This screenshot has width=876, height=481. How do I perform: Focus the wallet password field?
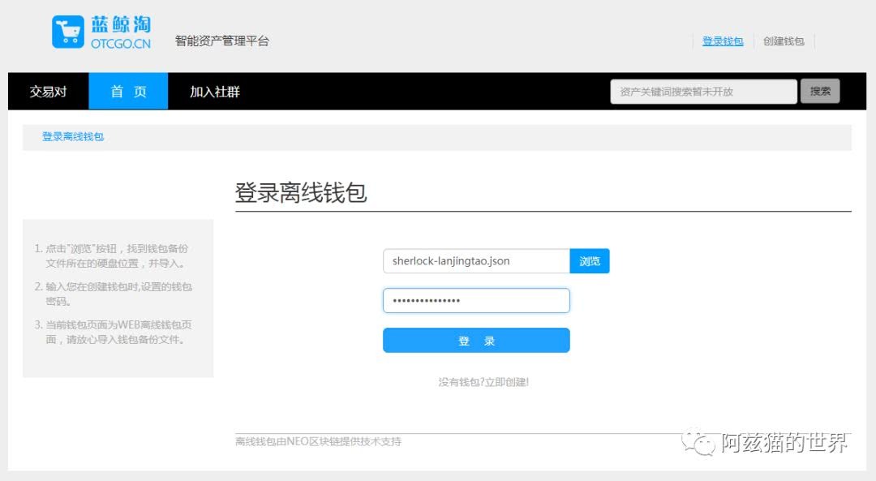pos(476,301)
